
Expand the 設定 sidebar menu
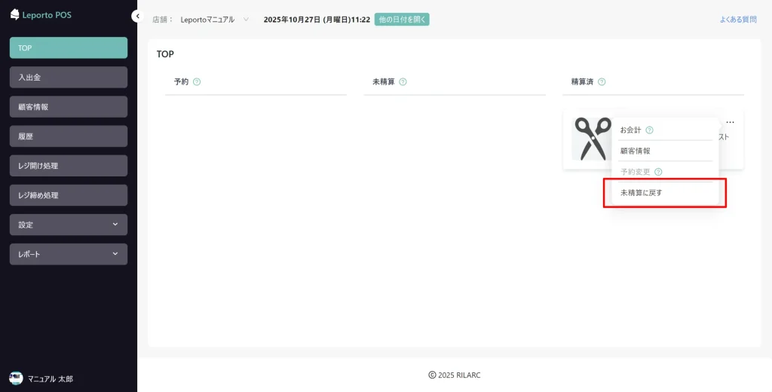point(69,225)
